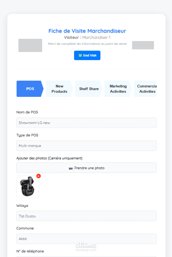Click the green checkmark icon on End Visit
Screen dimensions: 172x257
coord(80,55)
